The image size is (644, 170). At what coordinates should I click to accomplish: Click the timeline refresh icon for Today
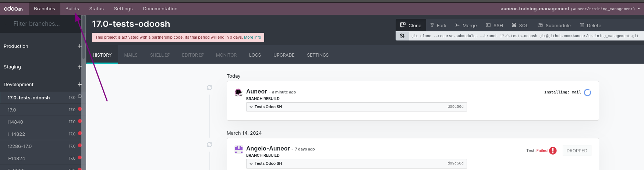pyautogui.click(x=209, y=88)
